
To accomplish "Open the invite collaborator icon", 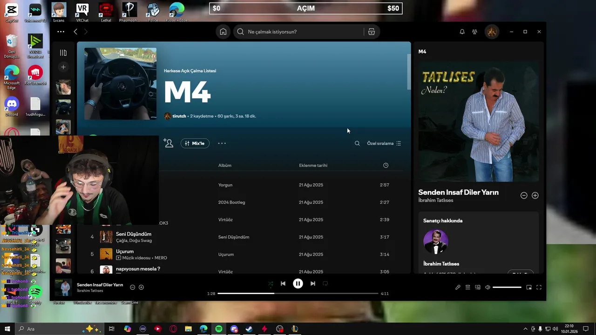I will pos(169,143).
